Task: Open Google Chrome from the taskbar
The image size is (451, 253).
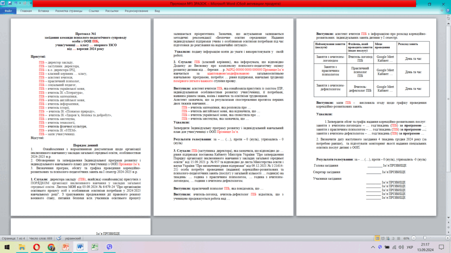Action: [x=51, y=247]
